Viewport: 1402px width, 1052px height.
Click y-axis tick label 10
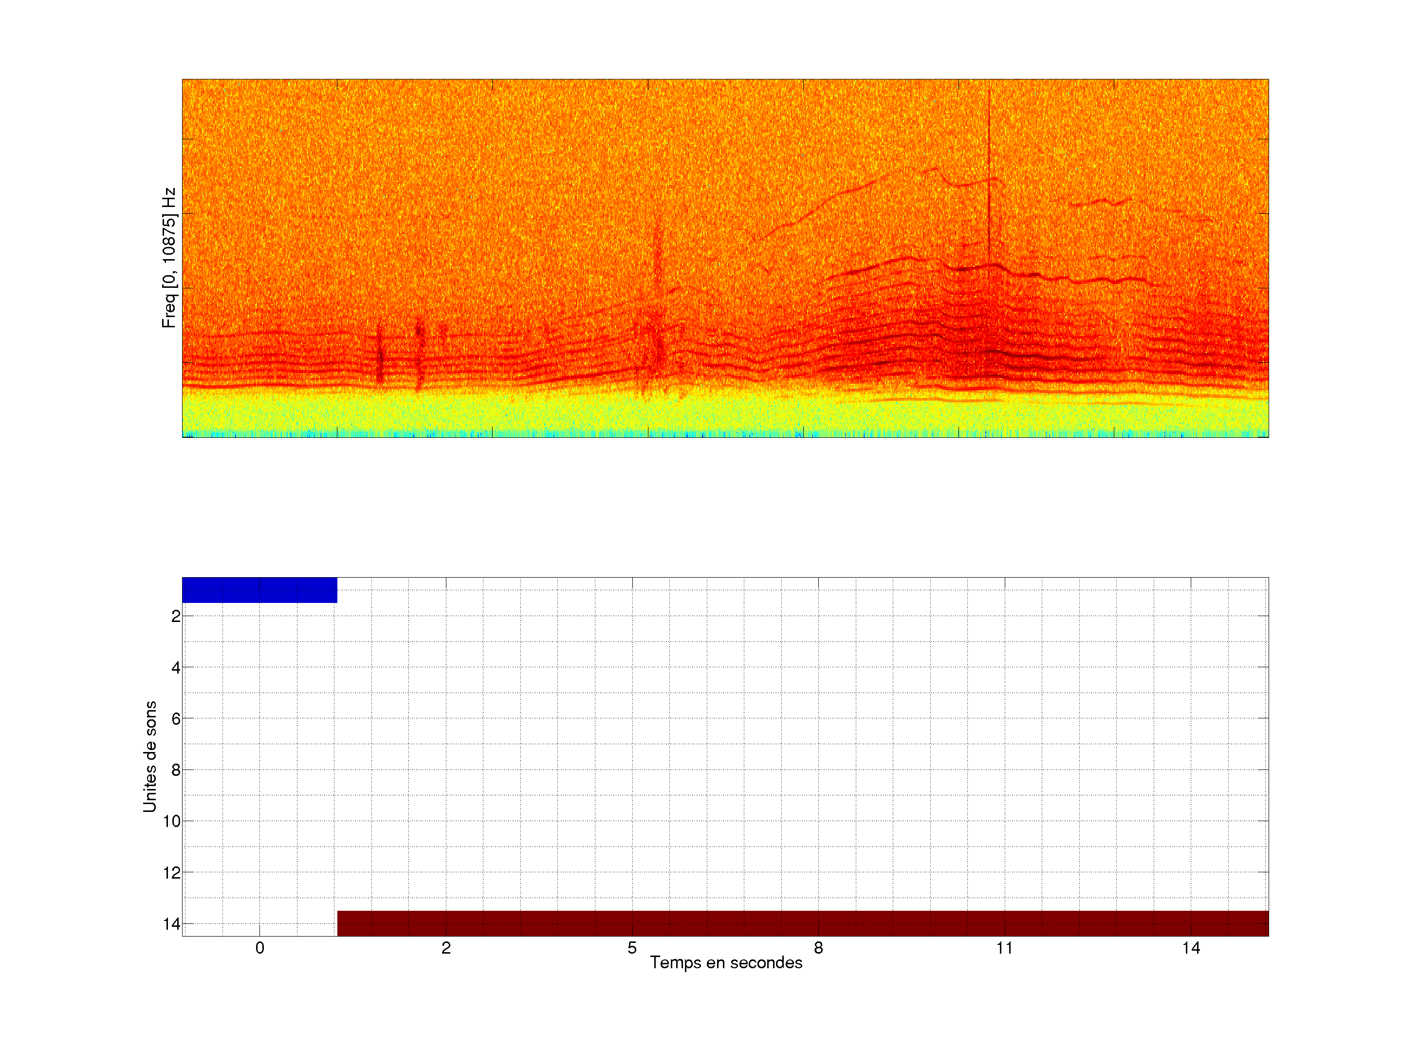172,821
